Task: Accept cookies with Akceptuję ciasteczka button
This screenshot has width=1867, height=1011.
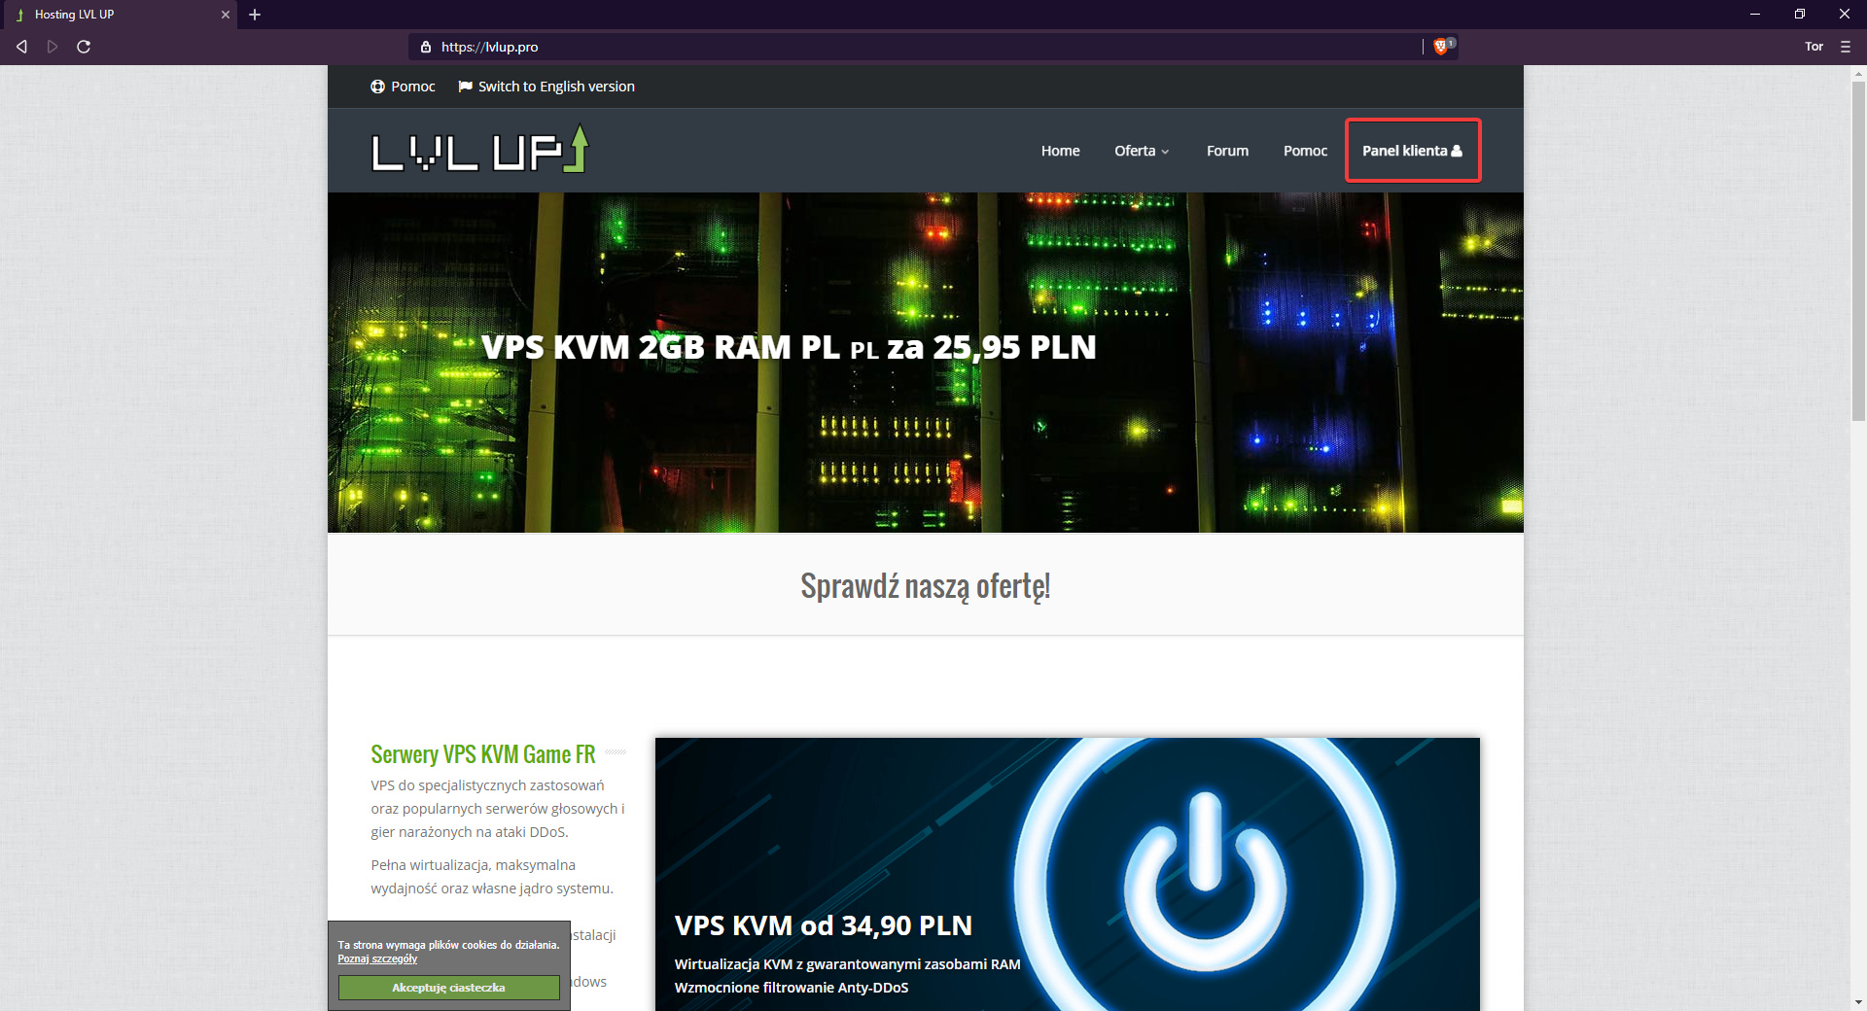Action: (x=448, y=988)
